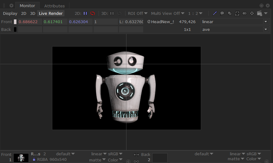Open the Display menu button

pos(10,14)
